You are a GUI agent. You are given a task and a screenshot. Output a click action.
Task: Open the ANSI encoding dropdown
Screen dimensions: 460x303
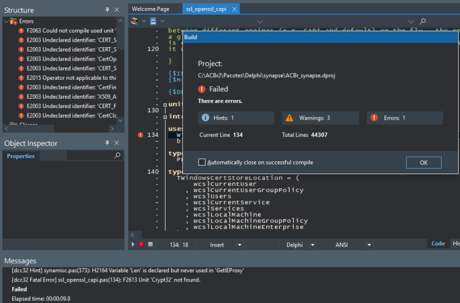click(x=369, y=245)
